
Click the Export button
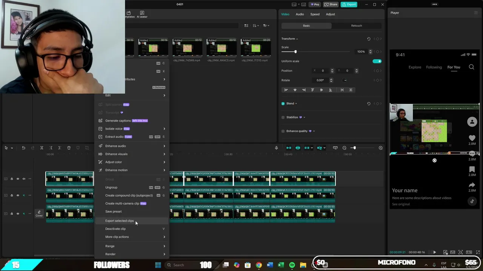349,5
